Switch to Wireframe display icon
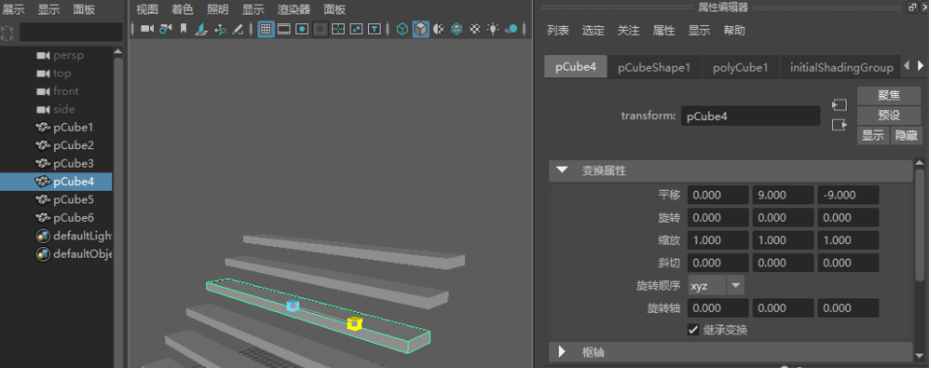 (x=403, y=29)
